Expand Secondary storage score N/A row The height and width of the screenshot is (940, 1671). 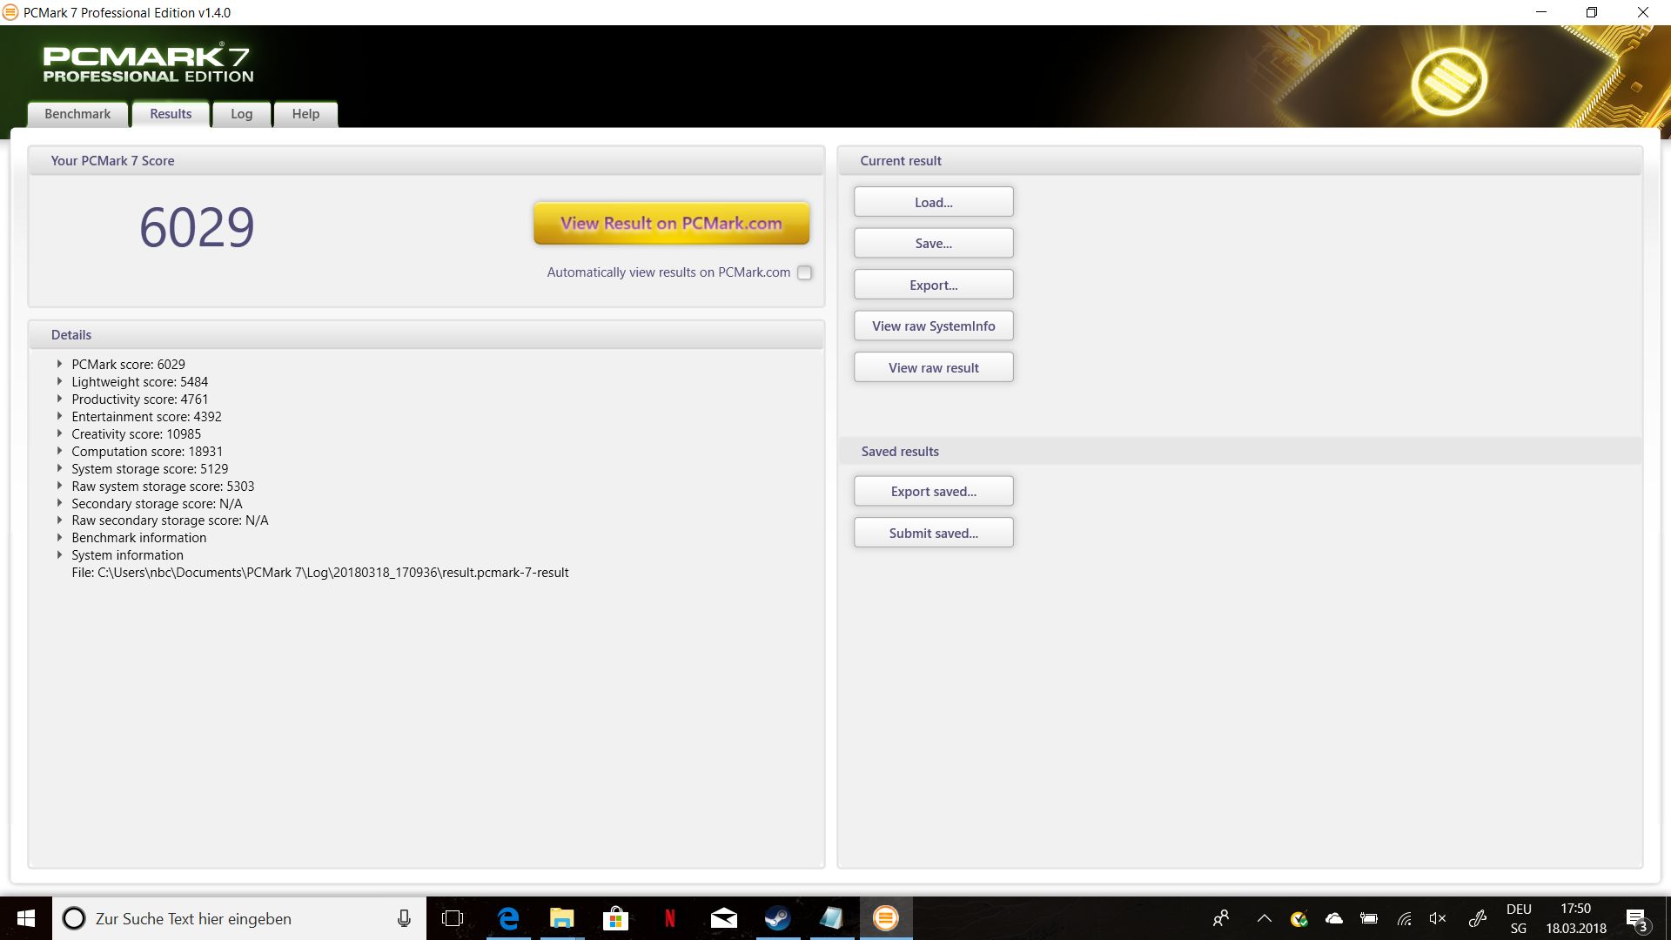click(x=59, y=503)
